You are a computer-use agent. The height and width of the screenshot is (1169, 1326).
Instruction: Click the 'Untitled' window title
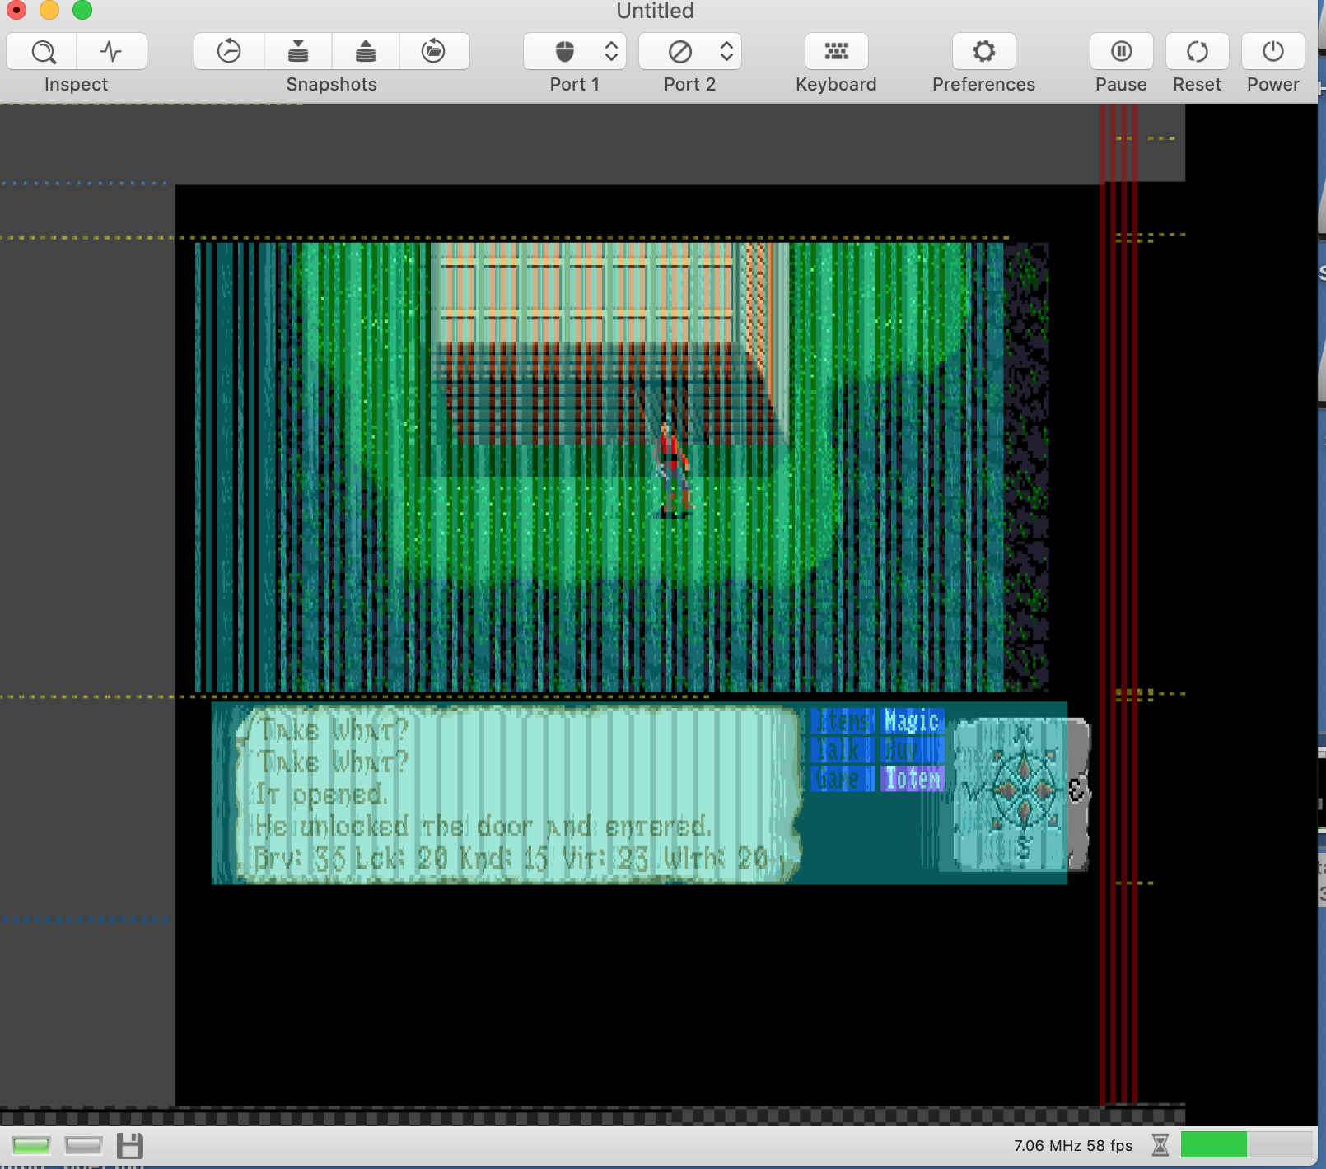point(656,11)
